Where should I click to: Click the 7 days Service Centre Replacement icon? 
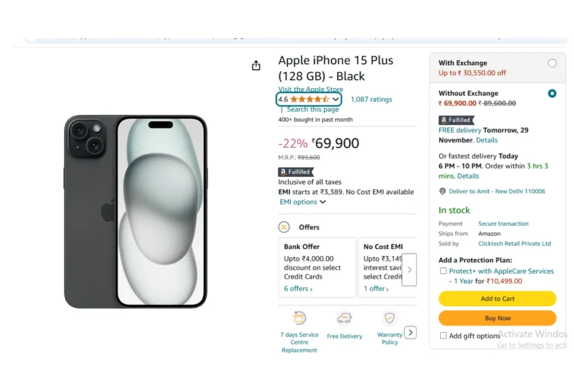(299, 318)
